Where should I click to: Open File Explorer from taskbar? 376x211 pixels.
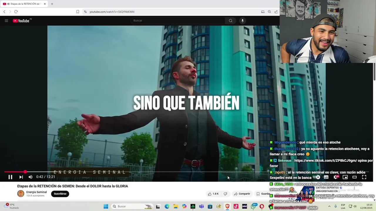point(175,206)
